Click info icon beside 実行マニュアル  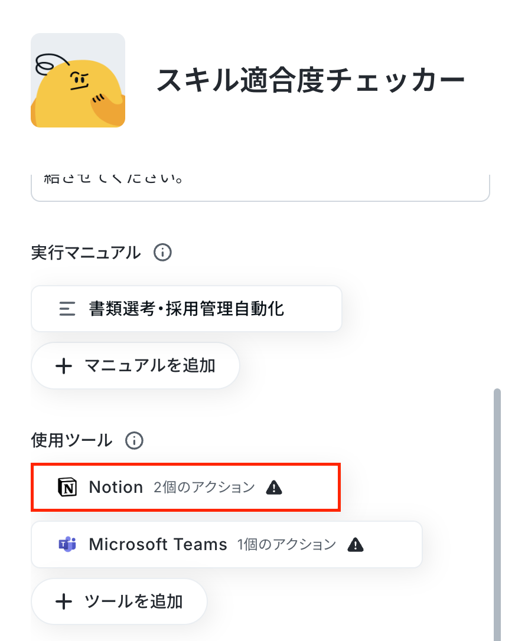pyautogui.click(x=162, y=253)
